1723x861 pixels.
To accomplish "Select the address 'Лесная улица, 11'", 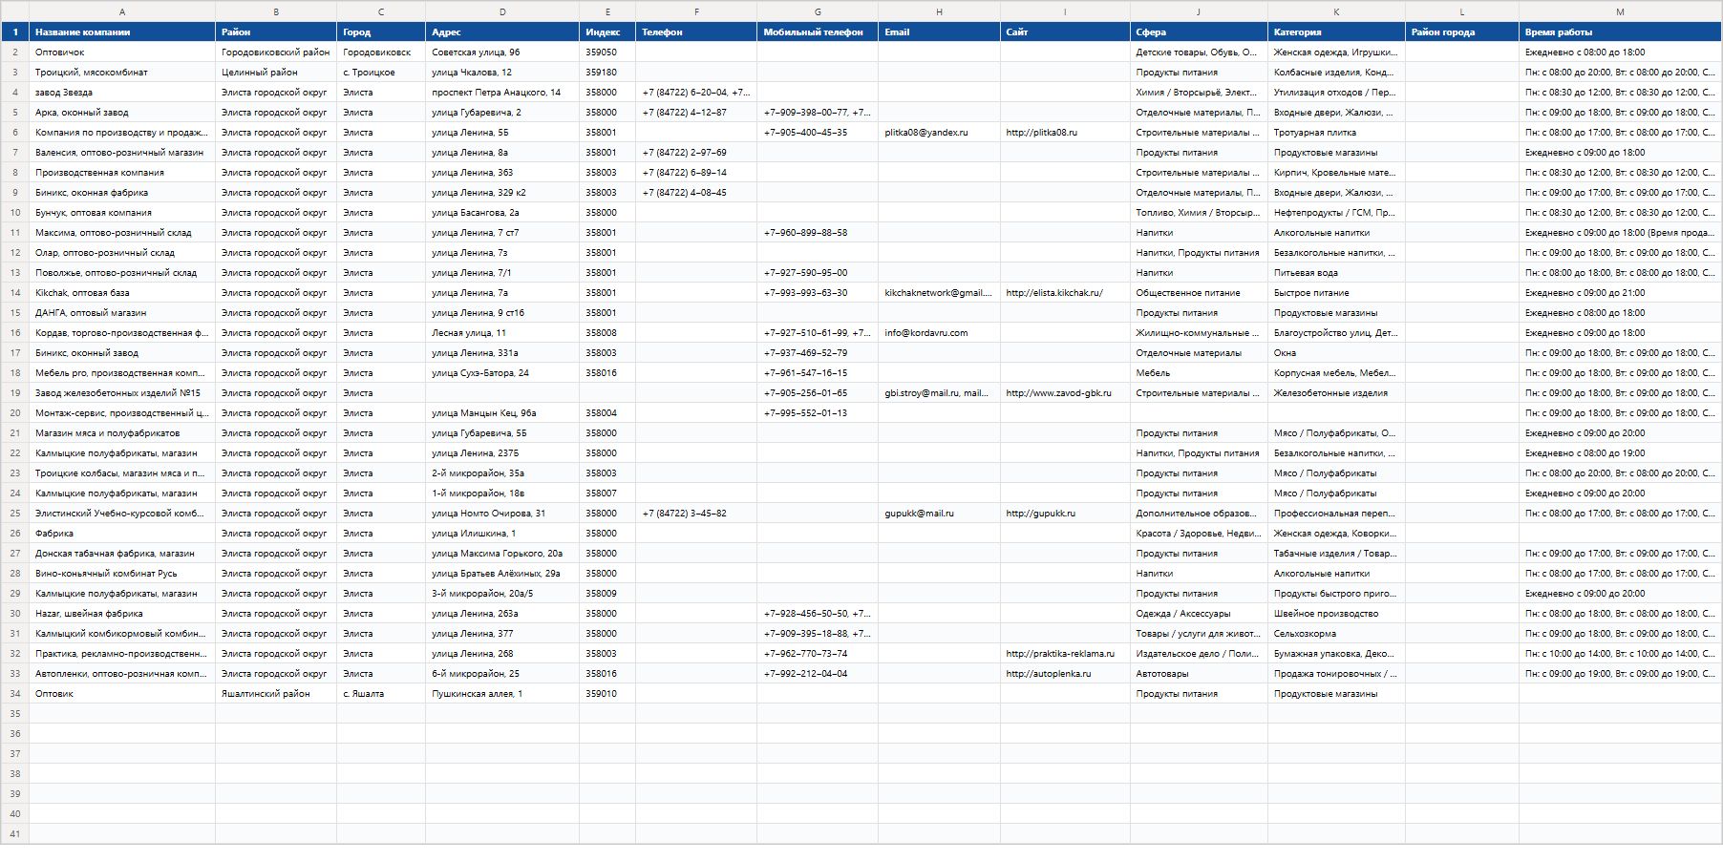I will click(x=502, y=333).
